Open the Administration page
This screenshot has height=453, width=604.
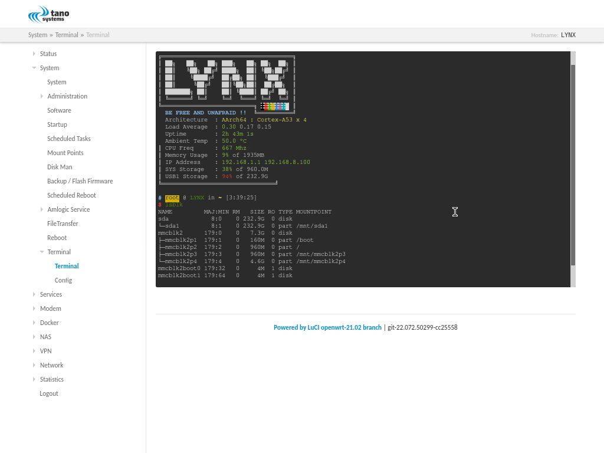pyautogui.click(x=67, y=96)
